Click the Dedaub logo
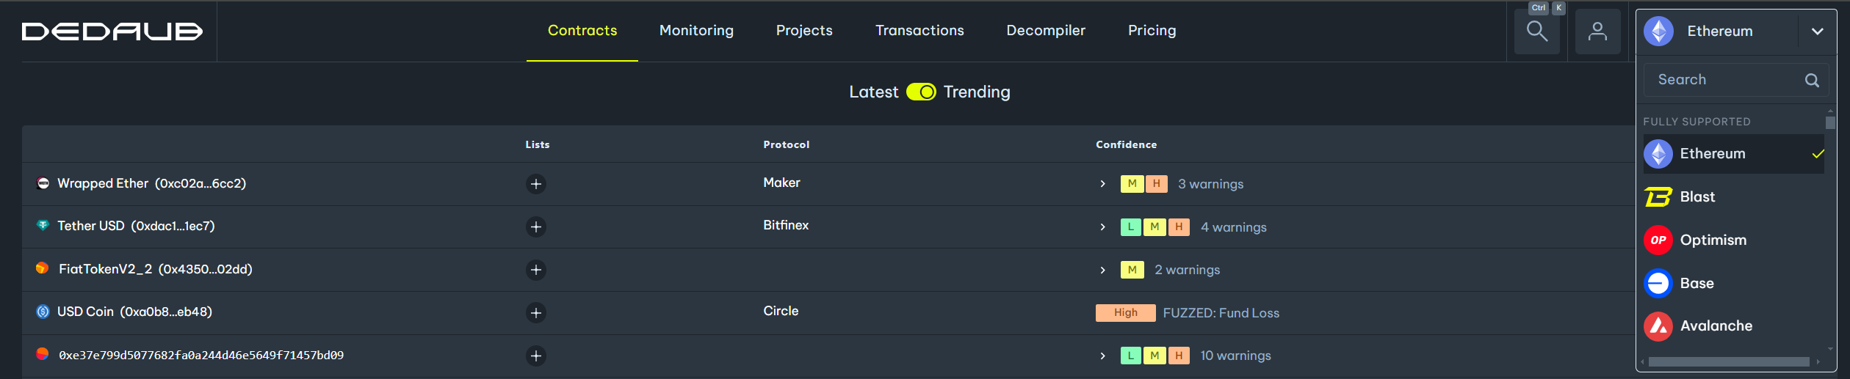 click(112, 32)
